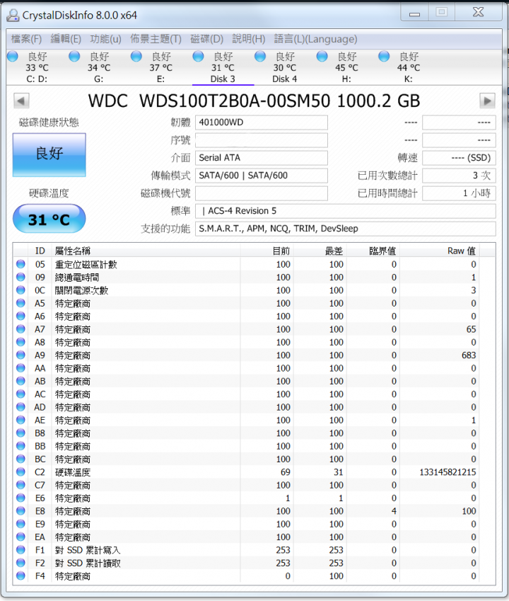This screenshot has height=601, width=509.
Task: Go to previous disk with left arrow
Action: pyautogui.click(x=21, y=101)
